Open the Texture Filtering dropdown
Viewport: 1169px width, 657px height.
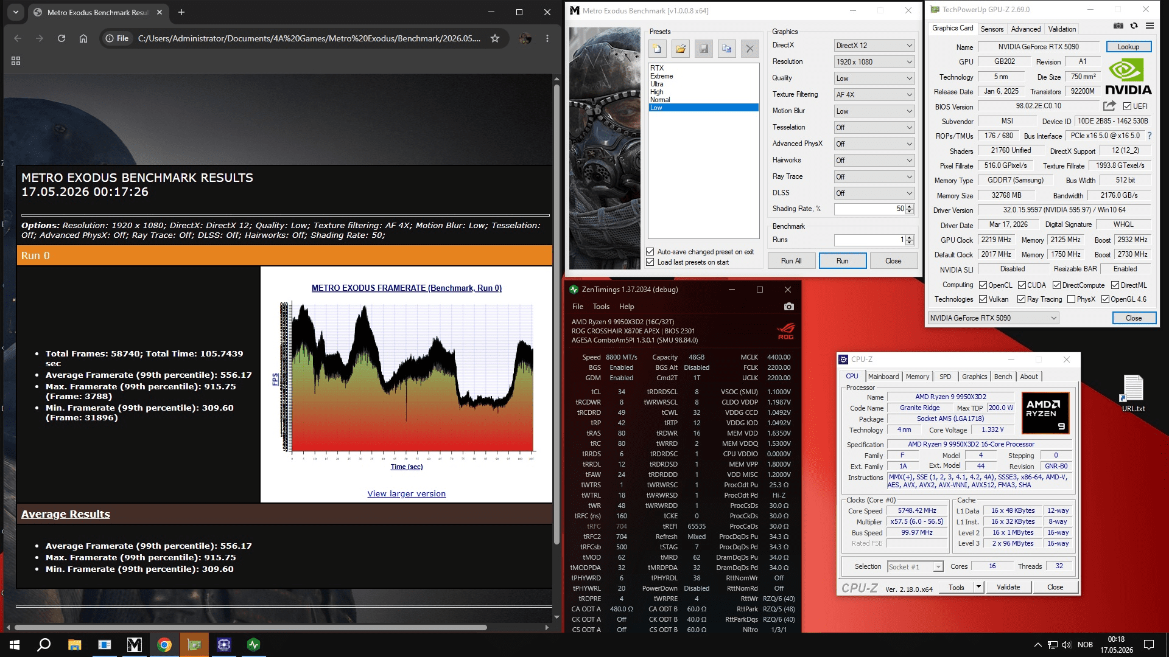click(874, 95)
